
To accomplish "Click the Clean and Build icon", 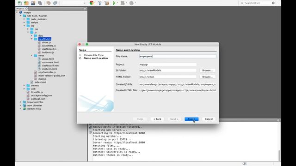I will point(107,3).
